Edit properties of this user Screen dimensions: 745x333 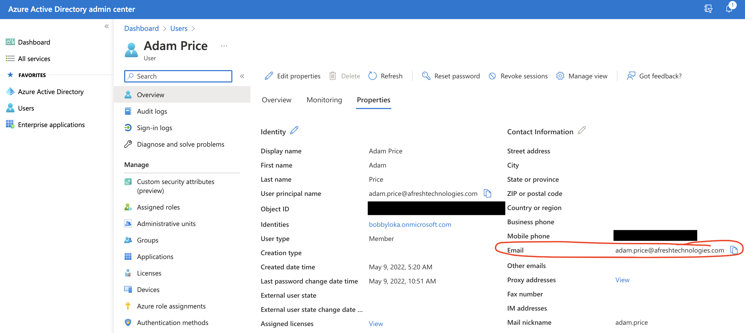(x=292, y=76)
